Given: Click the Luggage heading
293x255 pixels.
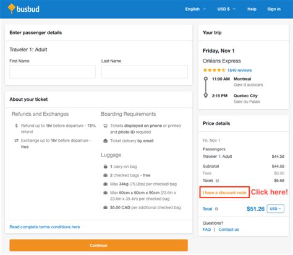Looking at the screenshot, I should coord(111,155).
